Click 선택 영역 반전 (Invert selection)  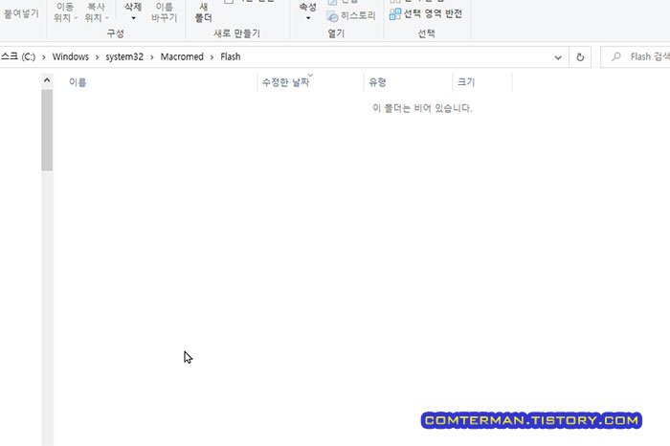(x=426, y=13)
